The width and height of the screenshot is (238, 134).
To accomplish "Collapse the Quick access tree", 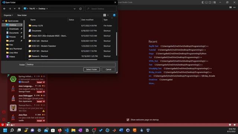I will click(x=3, y=21).
